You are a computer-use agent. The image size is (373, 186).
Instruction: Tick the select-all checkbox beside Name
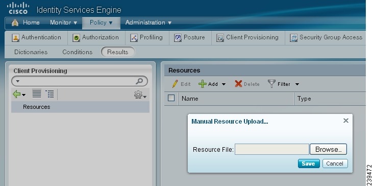click(171, 98)
